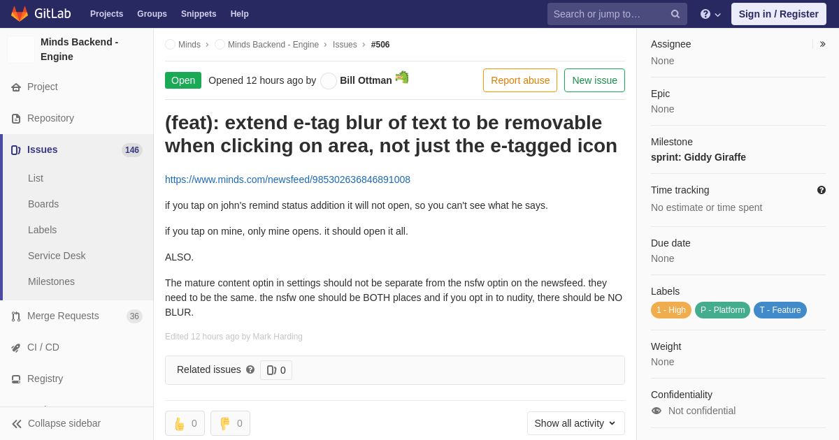Open the Snippets menu item

(x=199, y=14)
